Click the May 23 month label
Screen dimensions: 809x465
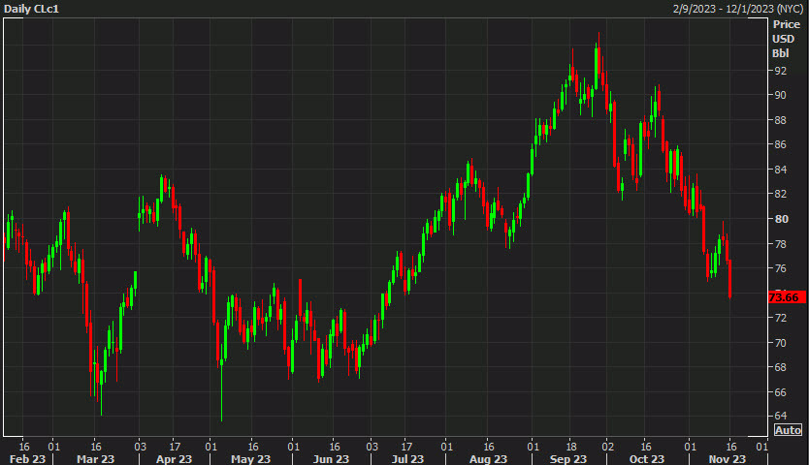(250, 459)
